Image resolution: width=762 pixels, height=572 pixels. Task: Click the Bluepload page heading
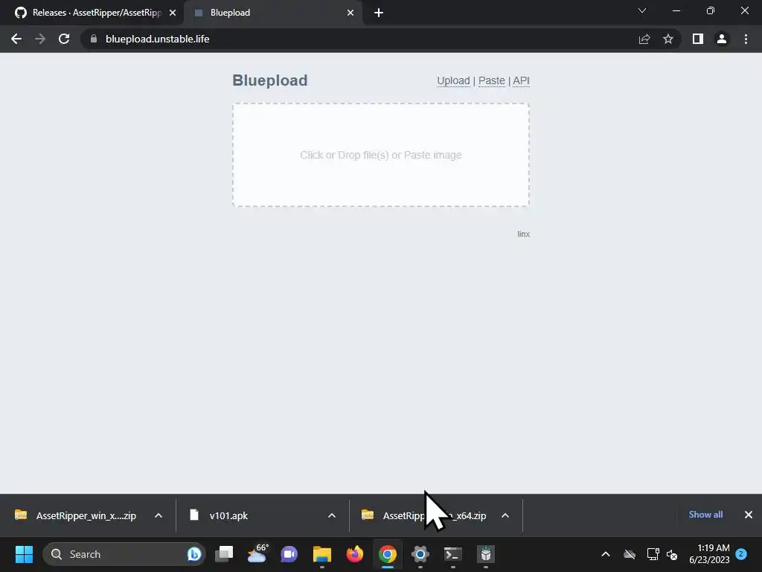(x=269, y=80)
